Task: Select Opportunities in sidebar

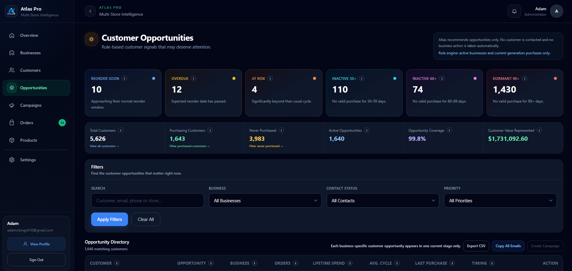Action: pos(36,88)
